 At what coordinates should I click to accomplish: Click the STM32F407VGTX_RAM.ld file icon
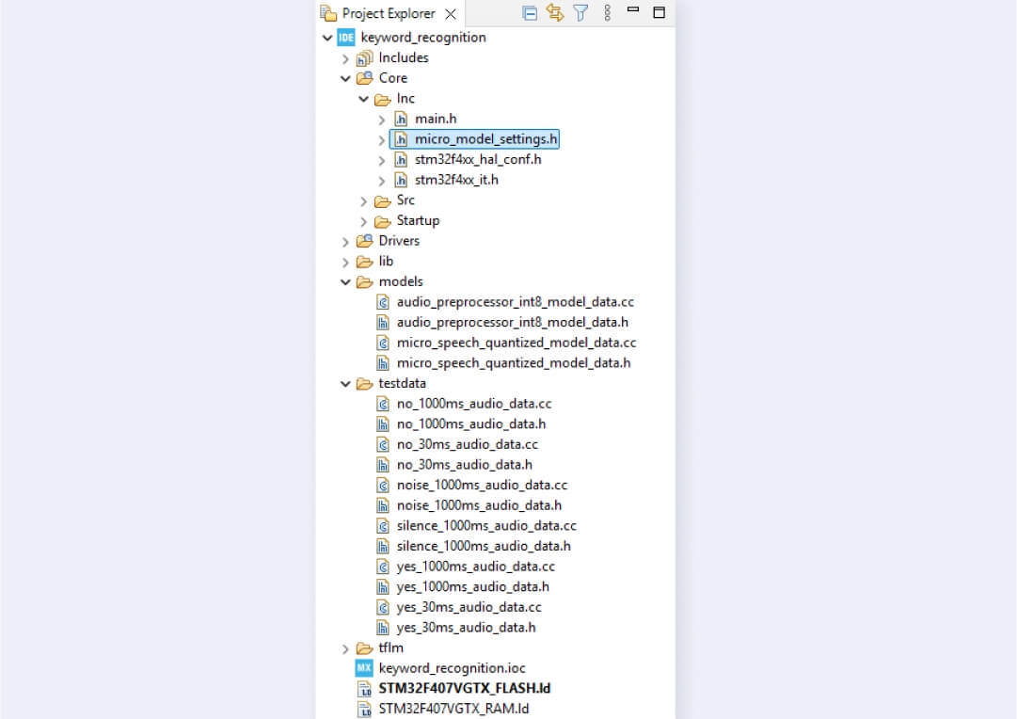pyautogui.click(x=365, y=710)
